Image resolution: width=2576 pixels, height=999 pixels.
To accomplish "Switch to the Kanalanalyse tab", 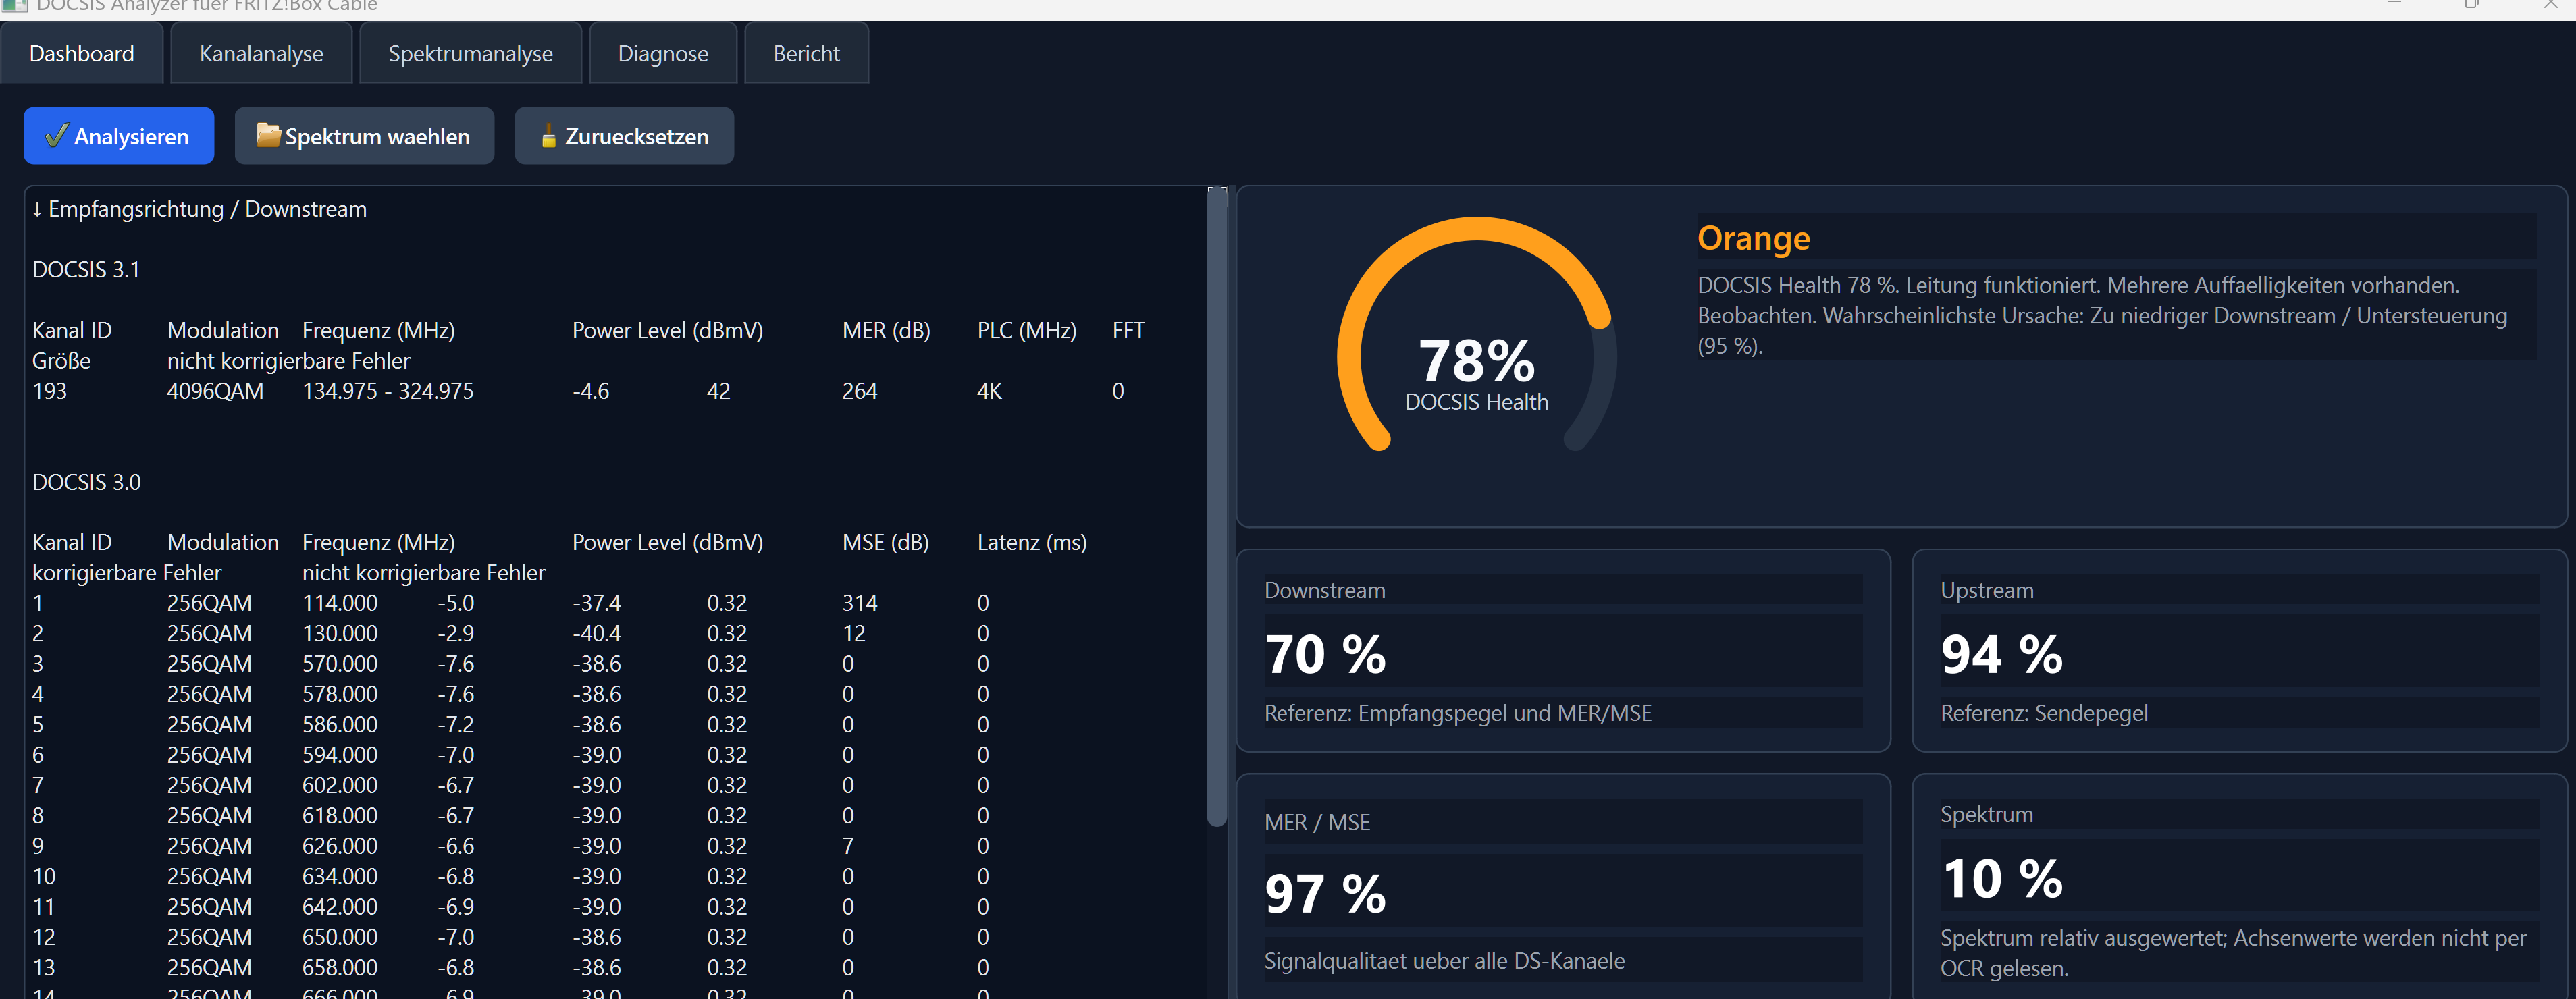I will (261, 54).
